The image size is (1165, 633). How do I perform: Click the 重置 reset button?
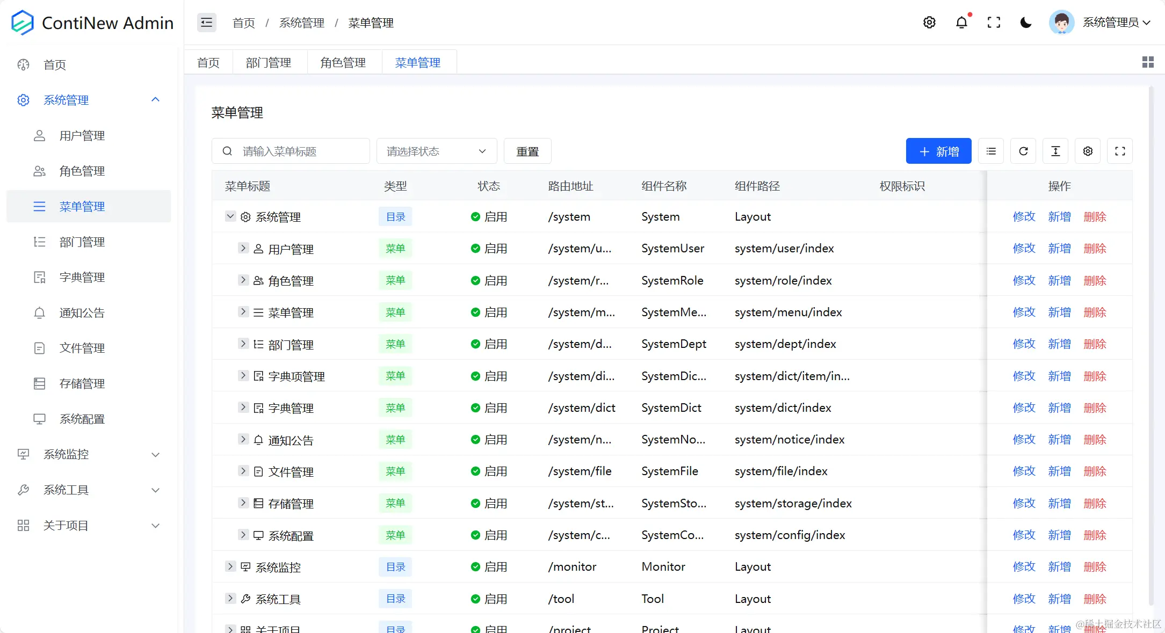[x=527, y=151]
